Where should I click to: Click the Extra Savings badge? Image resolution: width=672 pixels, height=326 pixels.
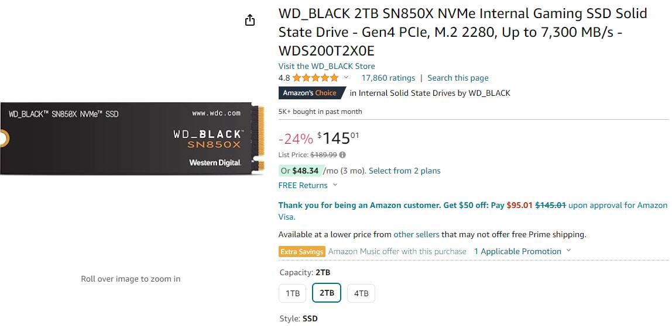coord(301,252)
